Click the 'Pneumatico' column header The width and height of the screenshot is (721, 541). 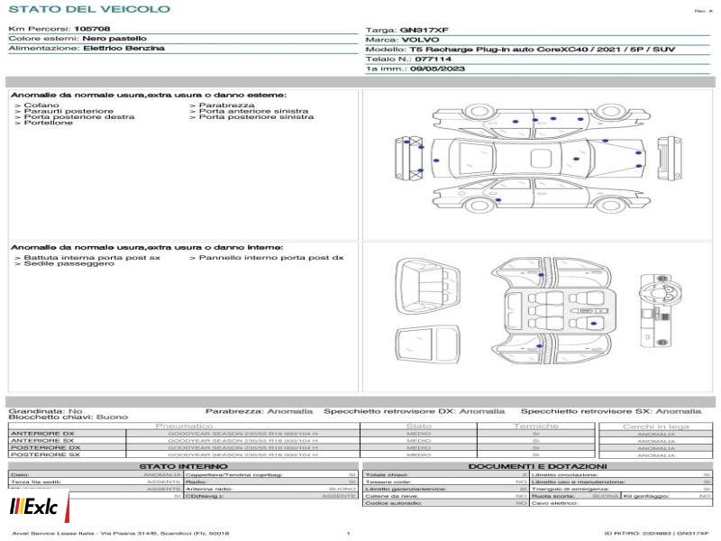click(185, 426)
